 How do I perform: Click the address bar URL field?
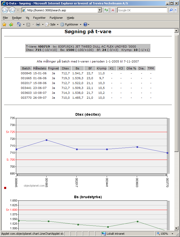[x=60, y=10]
